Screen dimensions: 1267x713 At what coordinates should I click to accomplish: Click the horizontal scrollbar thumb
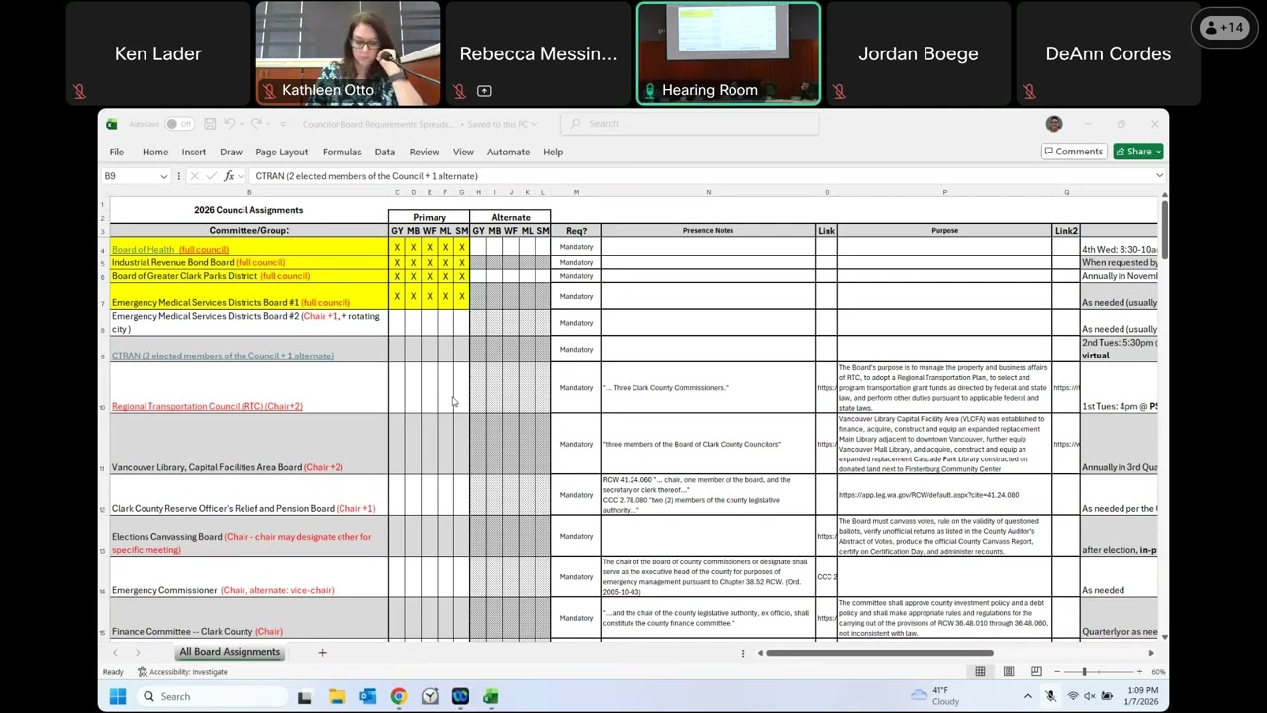click(879, 653)
